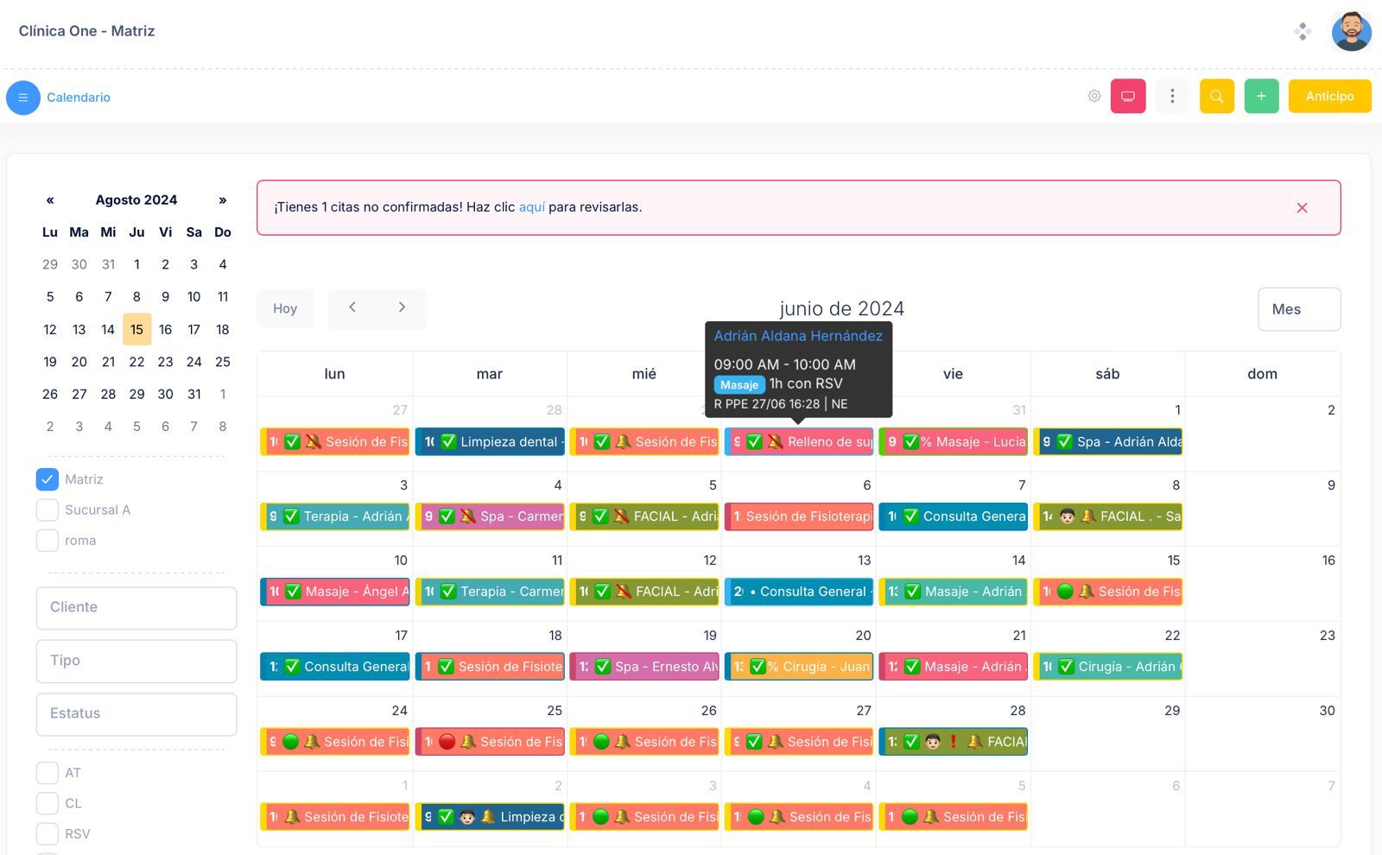Check the RSV filter checkbox
1382x855 pixels.
point(48,833)
